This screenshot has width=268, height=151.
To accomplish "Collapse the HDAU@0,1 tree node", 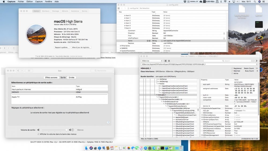I will [157, 95].
